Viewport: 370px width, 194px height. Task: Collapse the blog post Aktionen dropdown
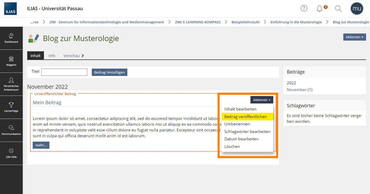click(262, 100)
